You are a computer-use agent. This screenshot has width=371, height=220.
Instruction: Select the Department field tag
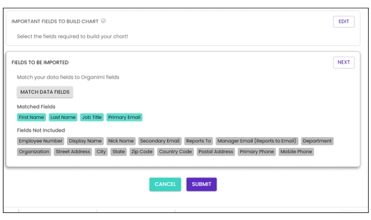(x=317, y=141)
